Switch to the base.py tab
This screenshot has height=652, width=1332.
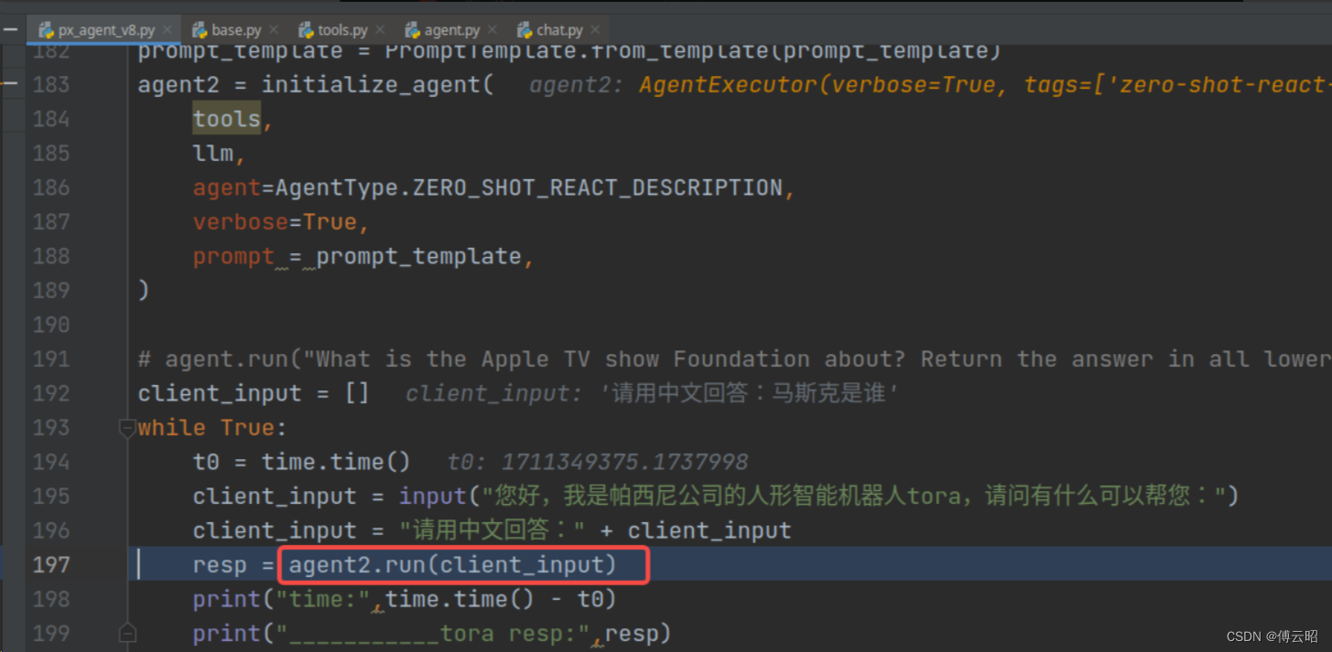coord(236,30)
